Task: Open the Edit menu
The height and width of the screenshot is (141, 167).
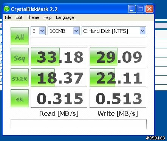Action: tap(19, 17)
